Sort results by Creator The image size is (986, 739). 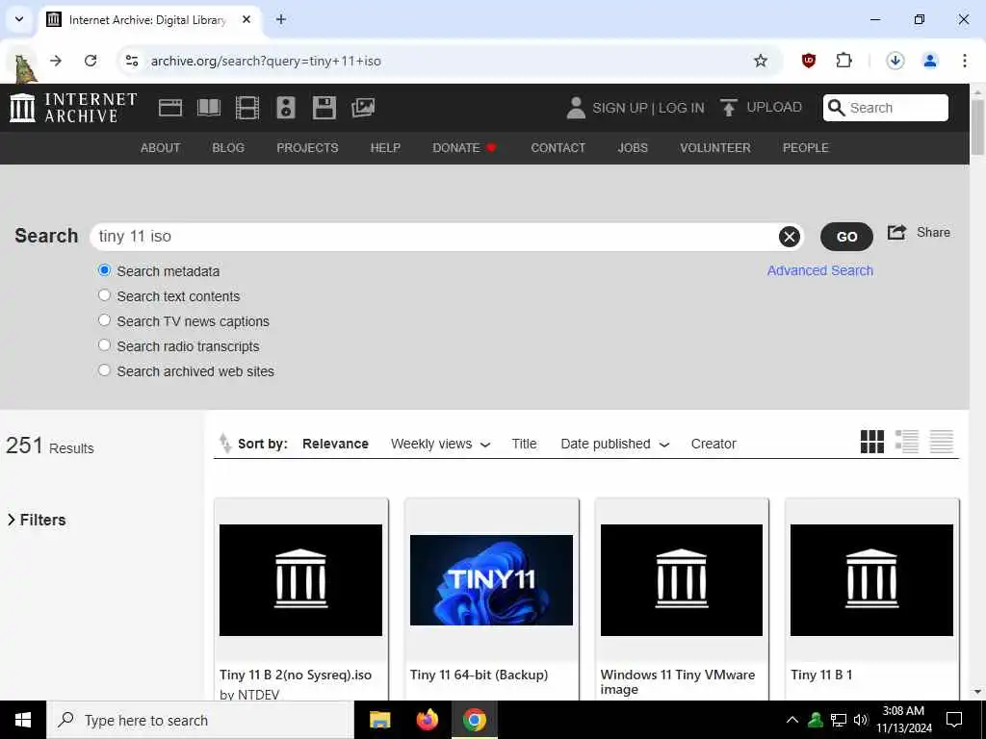(714, 444)
